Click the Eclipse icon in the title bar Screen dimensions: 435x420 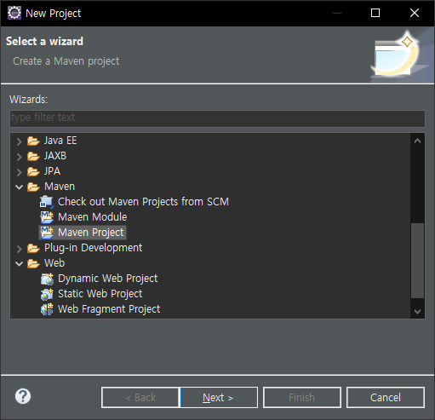click(14, 13)
